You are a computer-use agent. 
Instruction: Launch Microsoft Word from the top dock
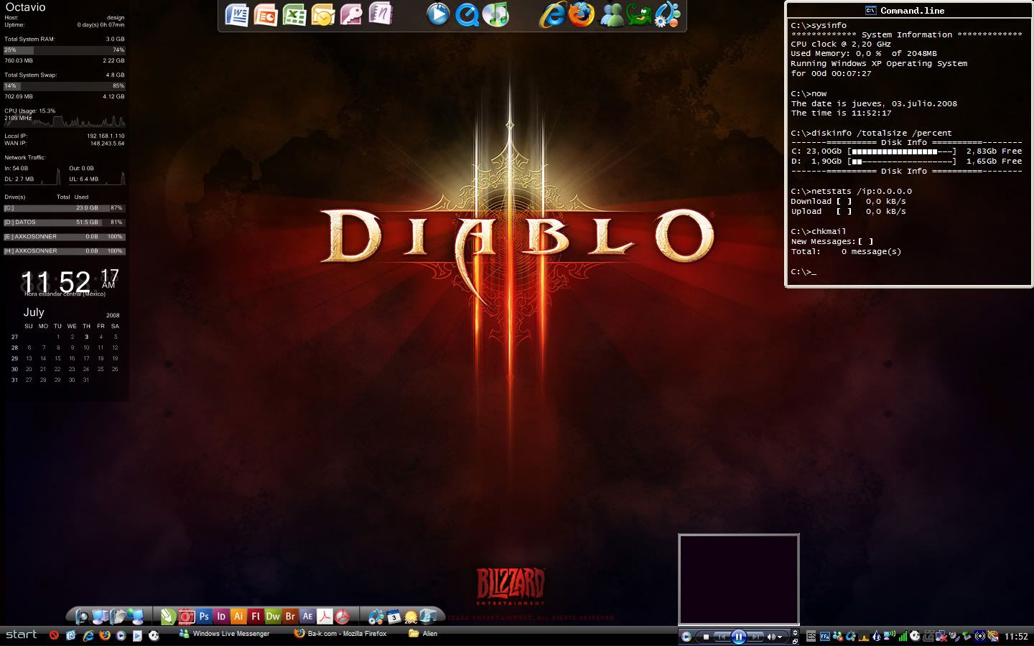pos(237,15)
